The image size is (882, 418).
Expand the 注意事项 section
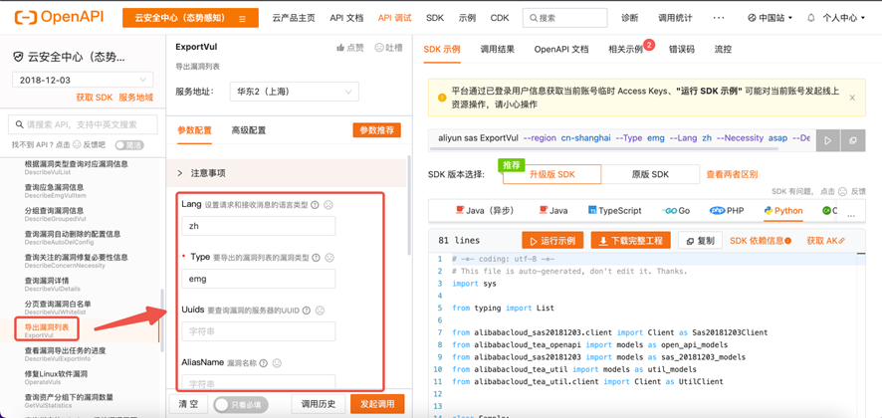click(287, 173)
